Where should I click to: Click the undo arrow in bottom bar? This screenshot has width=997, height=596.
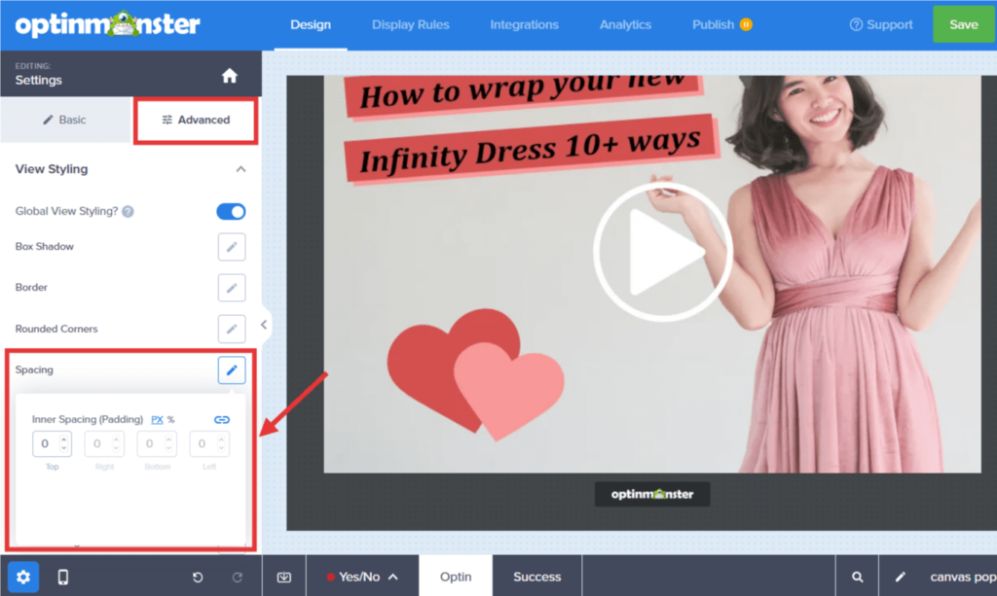click(x=198, y=577)
